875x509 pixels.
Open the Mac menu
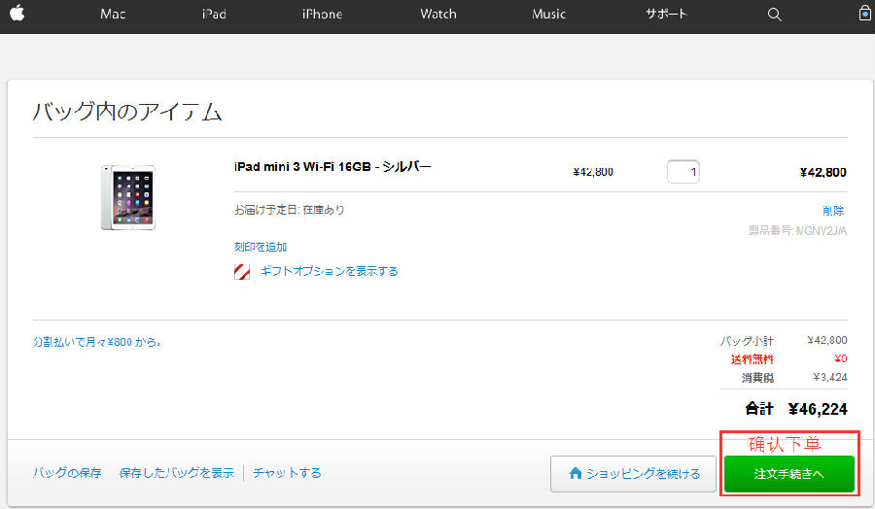coord(113,15)
